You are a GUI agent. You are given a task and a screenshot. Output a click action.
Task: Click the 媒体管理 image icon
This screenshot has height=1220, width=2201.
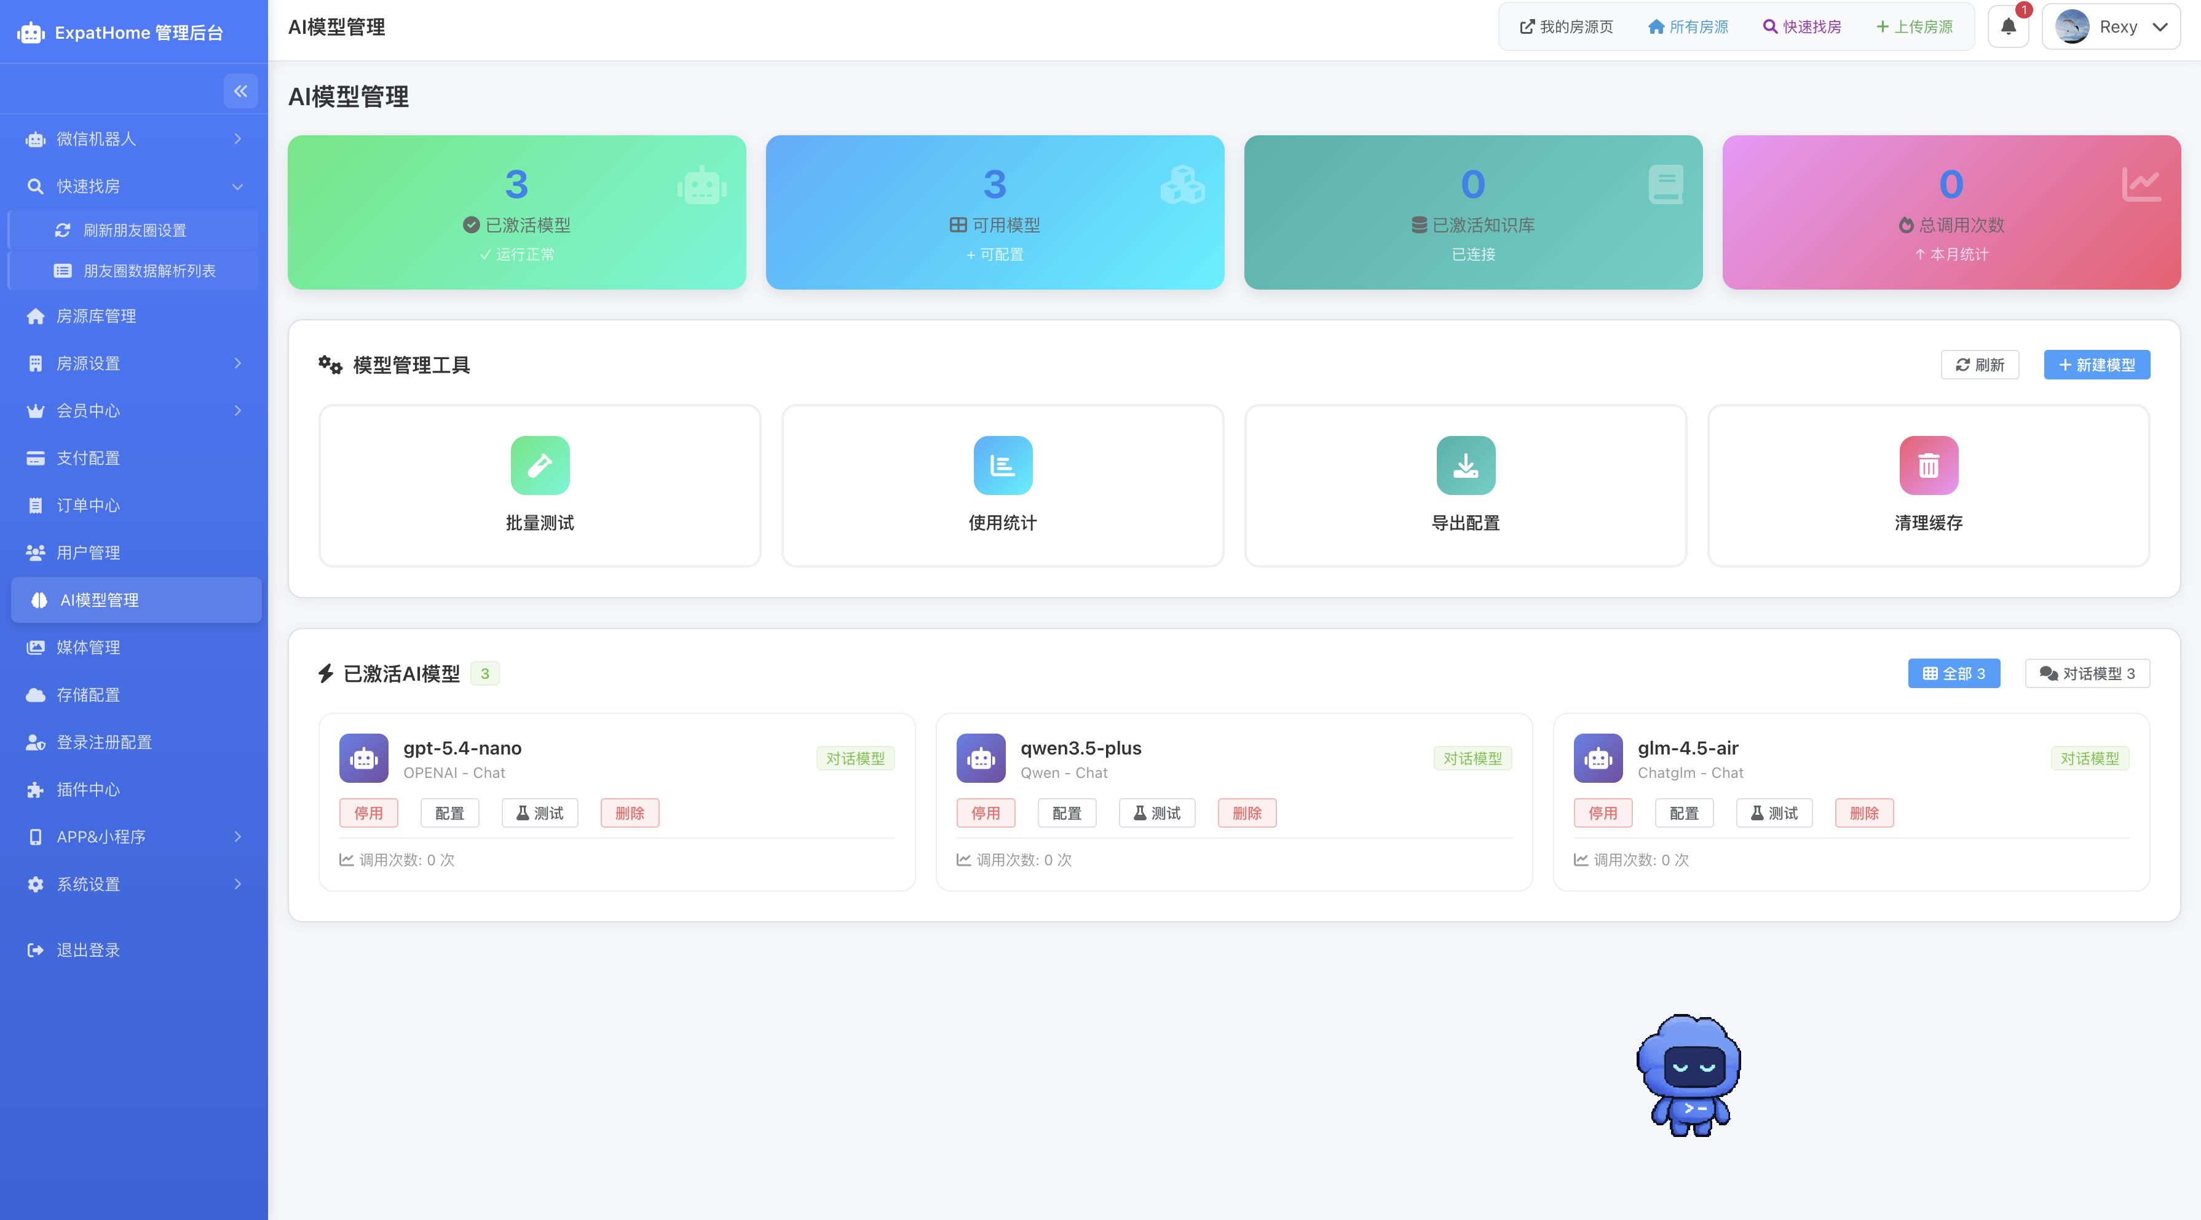click(x=35, y=647)
